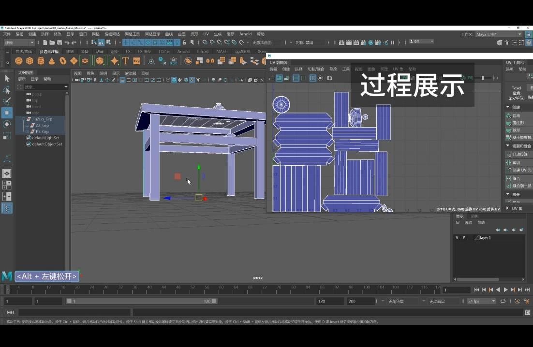The image size is (533, 347).
Task: Toggle visibility of layer1 with the V toggle
Action: click(457, 237)
